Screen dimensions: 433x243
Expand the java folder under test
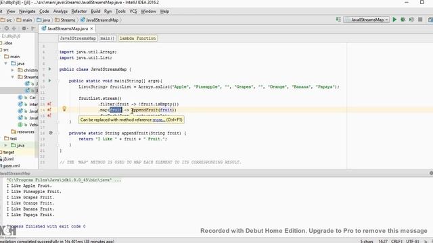click(x=6, y=145)
